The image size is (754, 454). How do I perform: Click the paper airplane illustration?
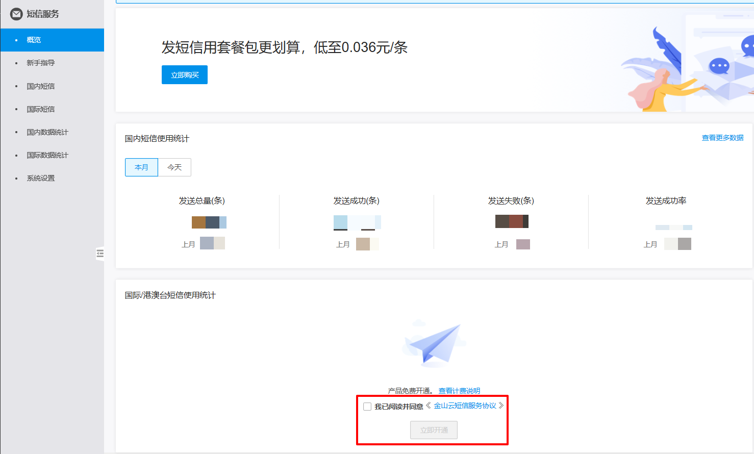[434, 344]
